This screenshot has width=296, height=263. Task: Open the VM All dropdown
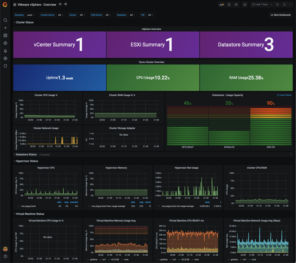click(151, 15)
